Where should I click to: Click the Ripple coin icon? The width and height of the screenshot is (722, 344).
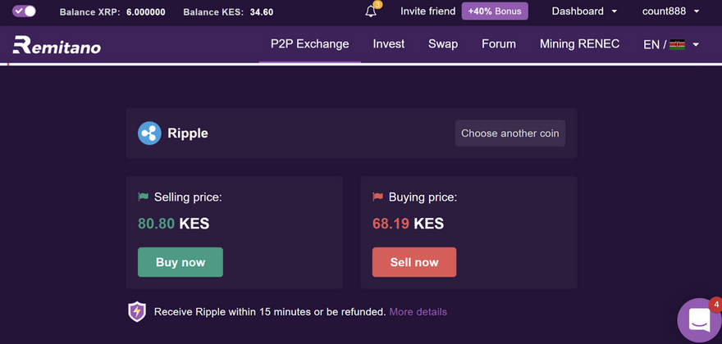coord(149,134)
